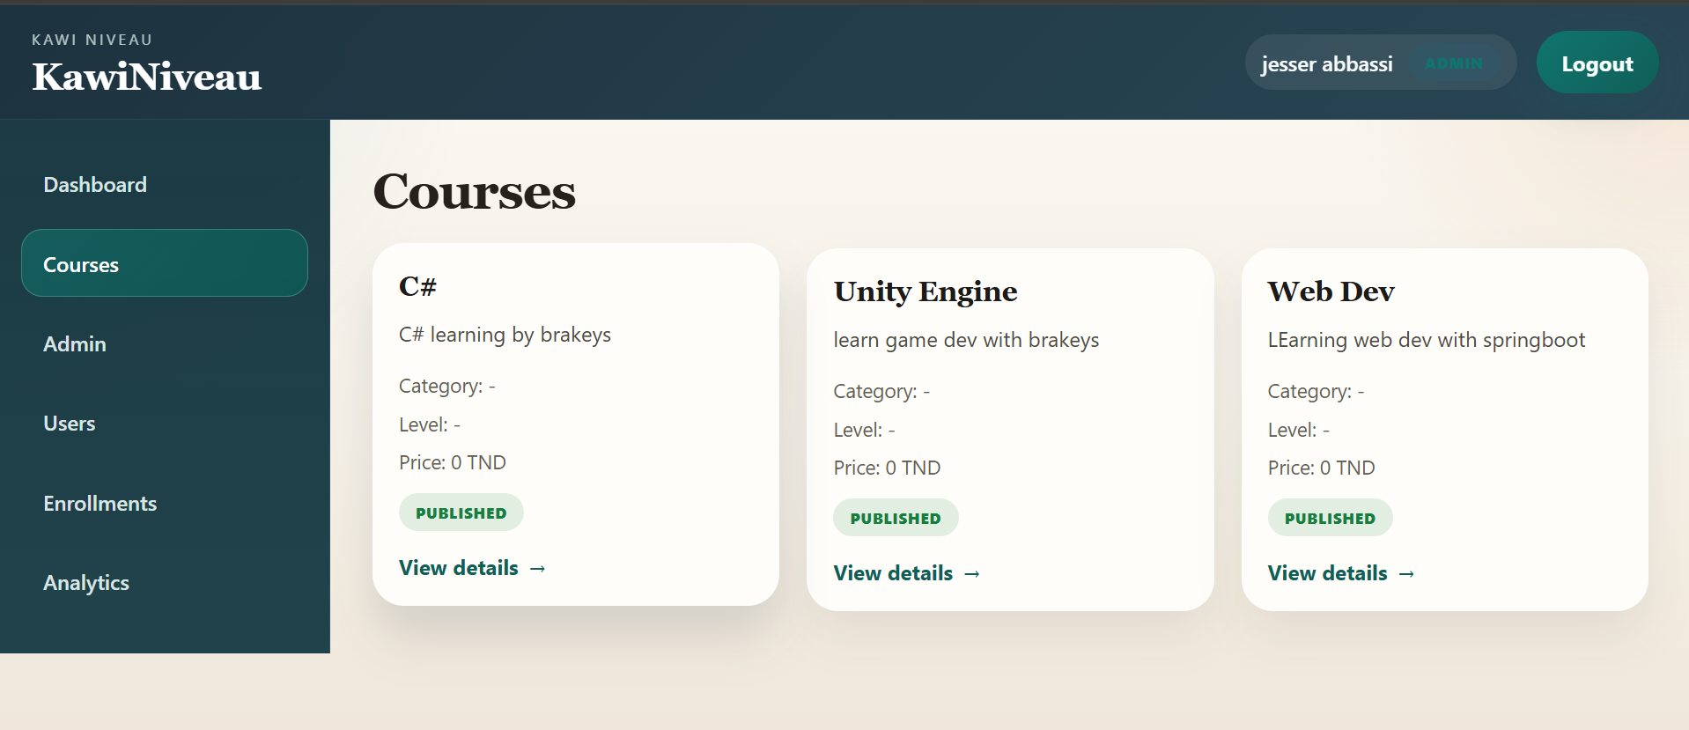
Task: Open the Dashboard sidebar item
Action: tap(165, 185)
